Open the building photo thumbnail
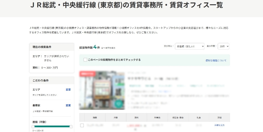263x132 pixels. pyautogui.click(x=102, y=90)
